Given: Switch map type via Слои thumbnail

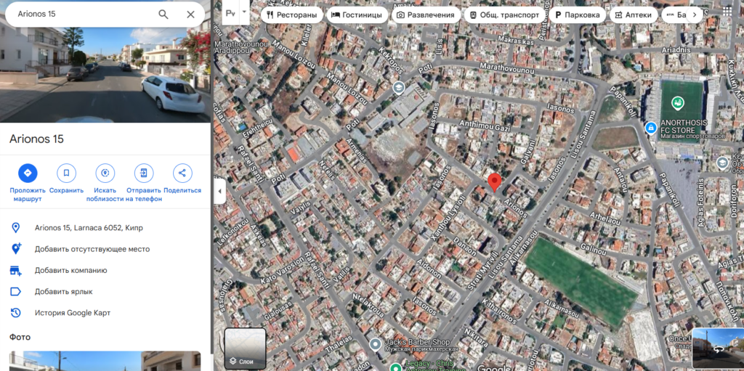Looking at the screenshot, I should [x=245, y=348].
